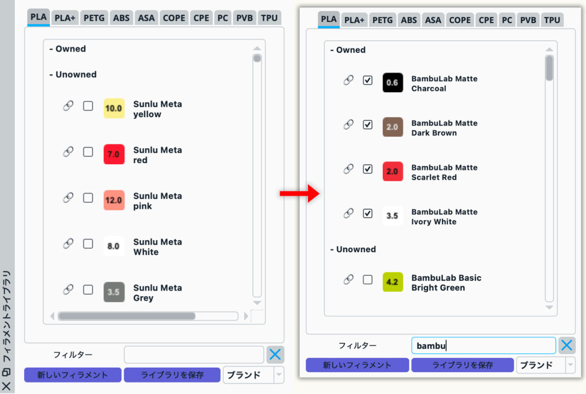This screenshot has height=394, width=586.
Task: Select the 'BambuLab Matte Scarlet Red' filament name
Action: [x=444, y=172]
